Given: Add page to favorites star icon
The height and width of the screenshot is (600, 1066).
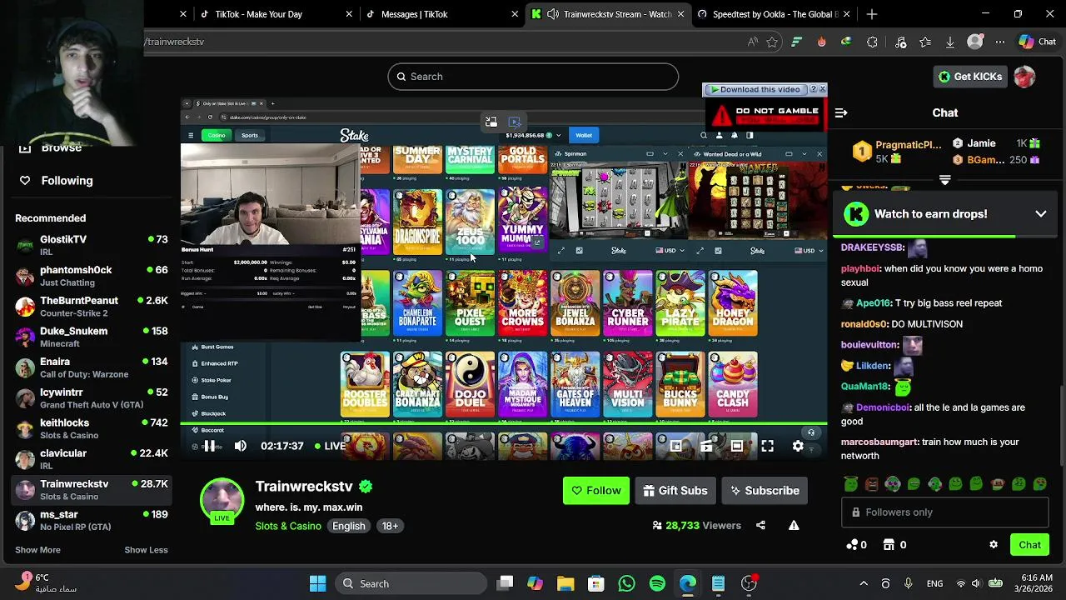Looking at the screenshot, I should [x=772, y=42].
